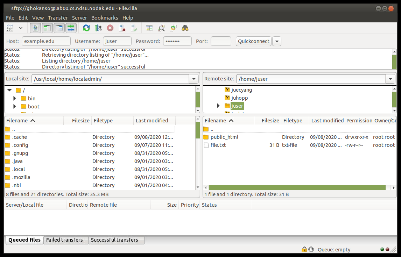Click the binoculars file search icon
Viewport: 401px width, 257px height.
click(x=185, y=28)
